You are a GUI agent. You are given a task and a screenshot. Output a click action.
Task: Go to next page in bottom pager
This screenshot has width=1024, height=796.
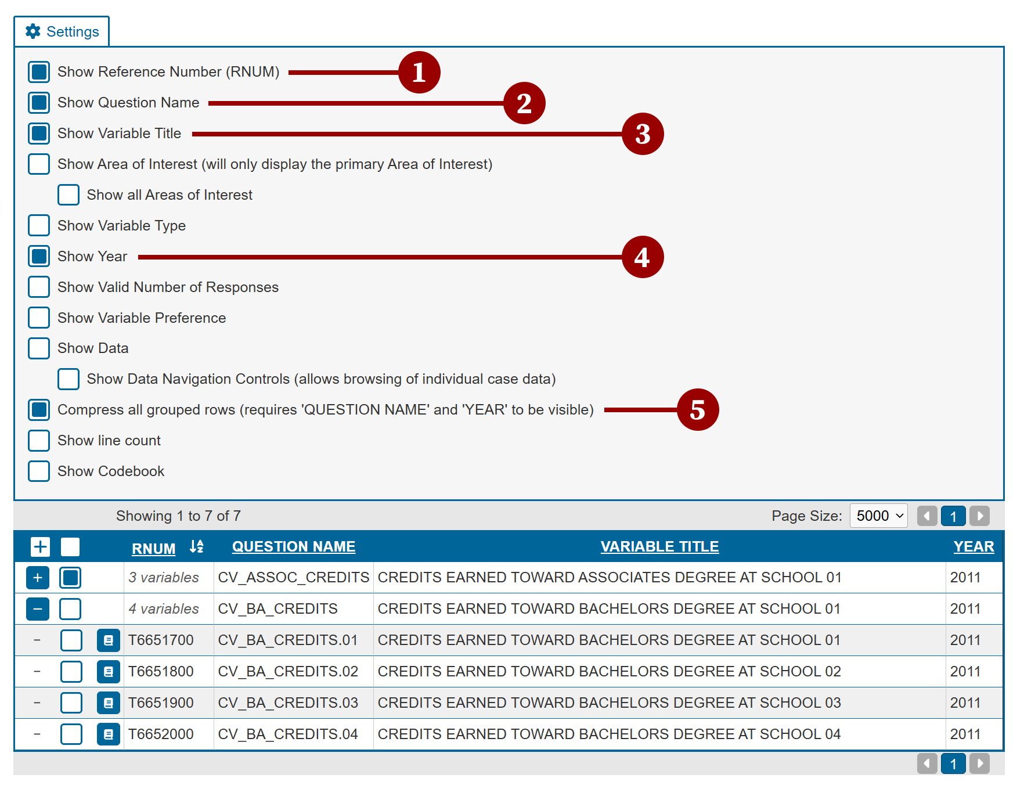pyautogui.click(x=979, y=763)
